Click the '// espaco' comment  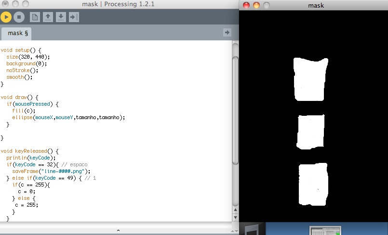(74, 165)
